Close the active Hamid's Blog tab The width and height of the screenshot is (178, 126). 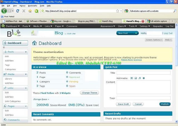point(143,21)
